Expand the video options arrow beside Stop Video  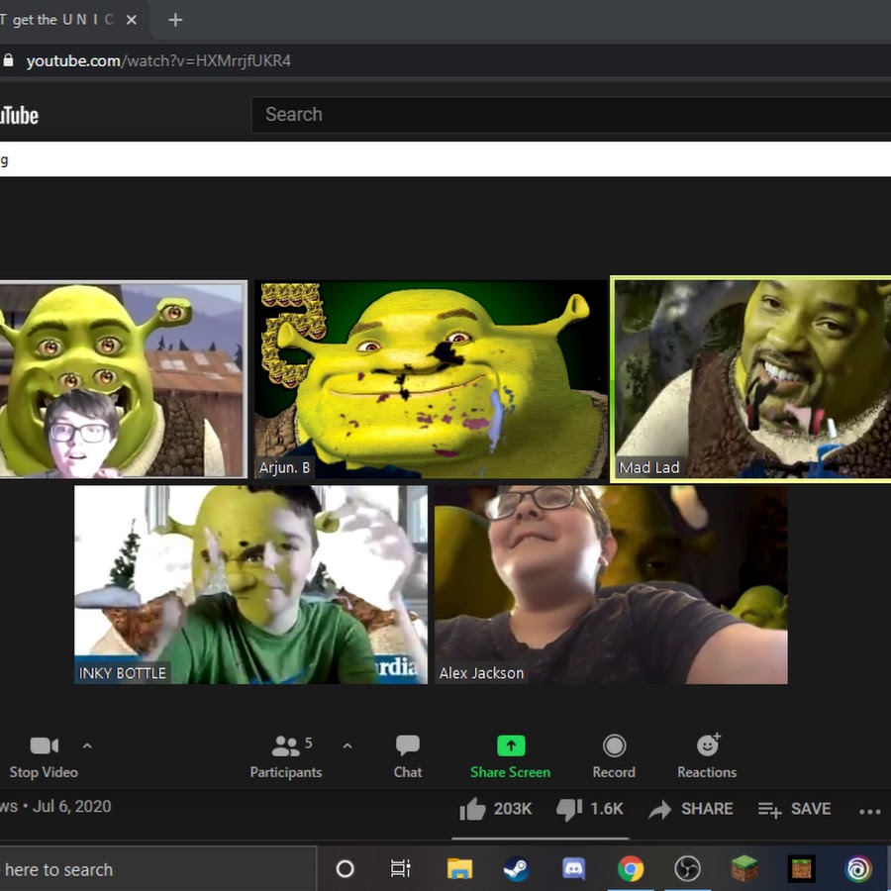tap(87, 745)
